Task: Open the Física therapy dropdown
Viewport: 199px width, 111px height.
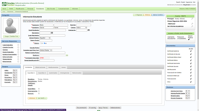Action: click(15, 75)
